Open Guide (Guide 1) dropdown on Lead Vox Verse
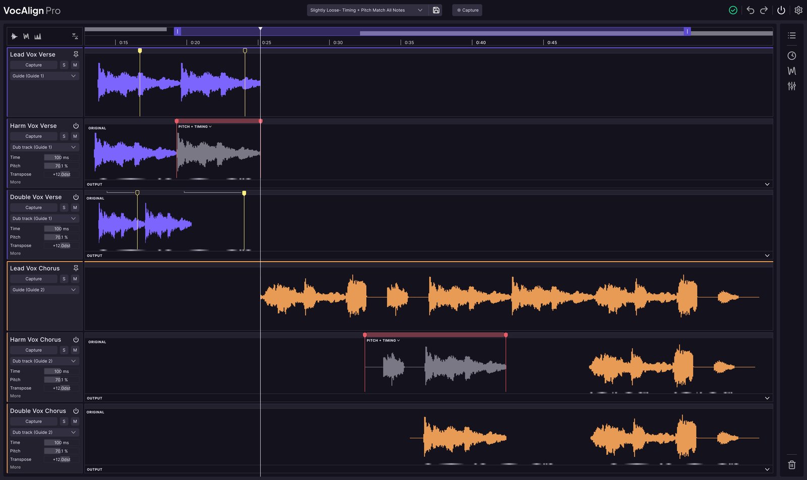 [44, 76]
